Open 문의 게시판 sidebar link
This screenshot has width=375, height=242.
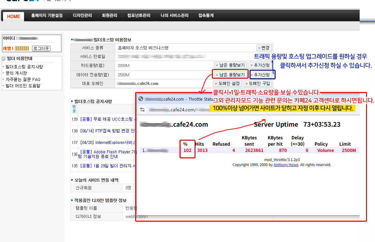click(x=16, y=73)
